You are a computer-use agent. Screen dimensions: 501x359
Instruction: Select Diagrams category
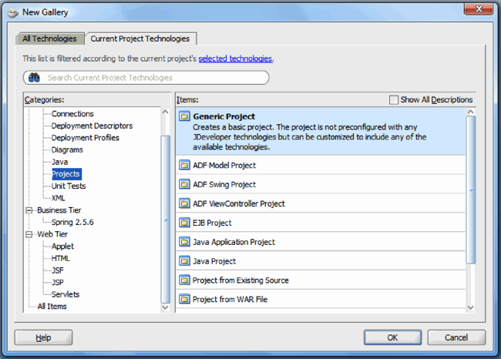point(67,149)
